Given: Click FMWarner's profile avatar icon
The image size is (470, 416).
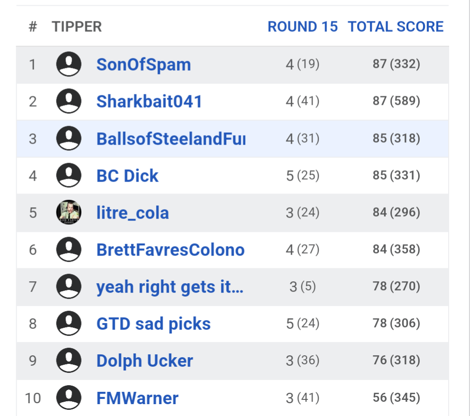Looking at the screenshot, I should point(69,398).
